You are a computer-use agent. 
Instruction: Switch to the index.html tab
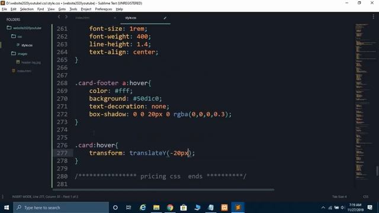pos(83,18)
